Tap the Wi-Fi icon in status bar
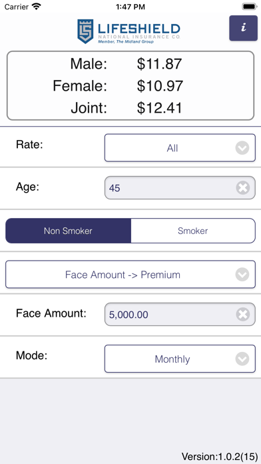Viewport: 261px width, 464px height. click(x=37, y=6)
